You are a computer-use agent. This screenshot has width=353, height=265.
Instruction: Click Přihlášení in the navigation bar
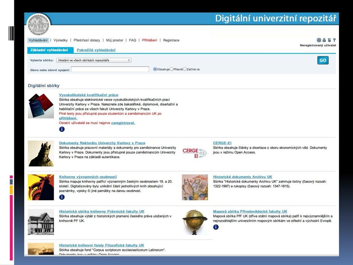tap(150, 40)
